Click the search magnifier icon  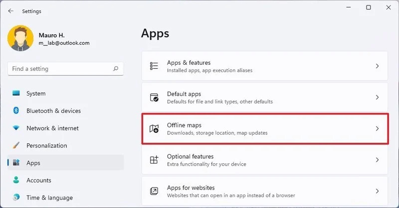[x=116, y=69]
